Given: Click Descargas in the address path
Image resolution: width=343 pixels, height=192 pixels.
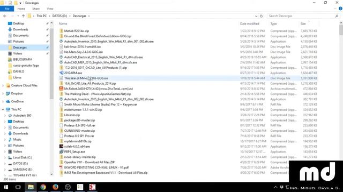Looking at the screenshot, I should pyautogui.click(x=79, y=16).
